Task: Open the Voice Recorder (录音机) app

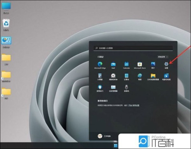Action: pyautogui.click(x=126, y=88)
